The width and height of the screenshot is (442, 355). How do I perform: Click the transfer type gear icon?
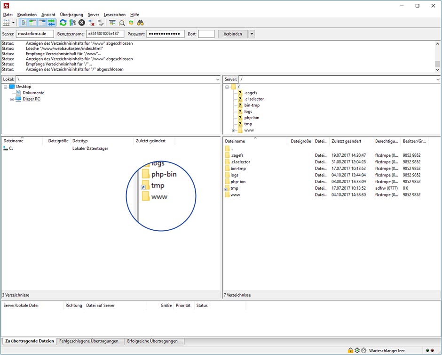(357, 350)
